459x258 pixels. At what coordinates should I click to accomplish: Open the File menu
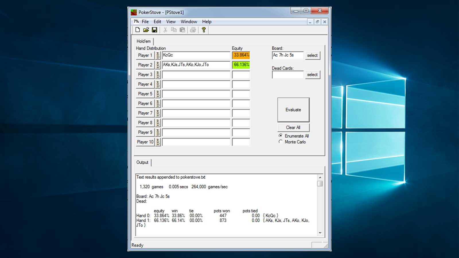145,21
